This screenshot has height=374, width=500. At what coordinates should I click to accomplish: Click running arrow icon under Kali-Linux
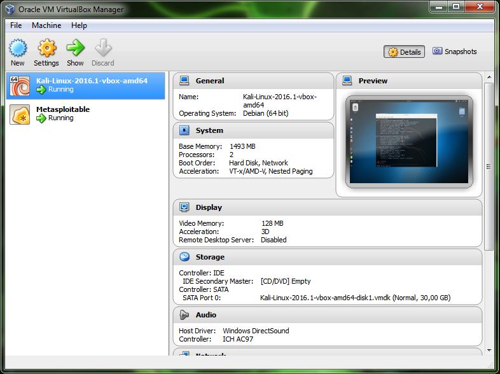click(41, 90)
